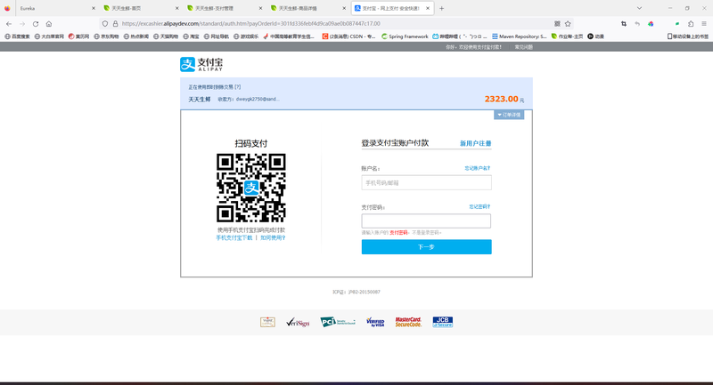The width and height of the screenshot is (713, 385).
Task: Click the green extension icon in toolbar
Action: [677, 24]
